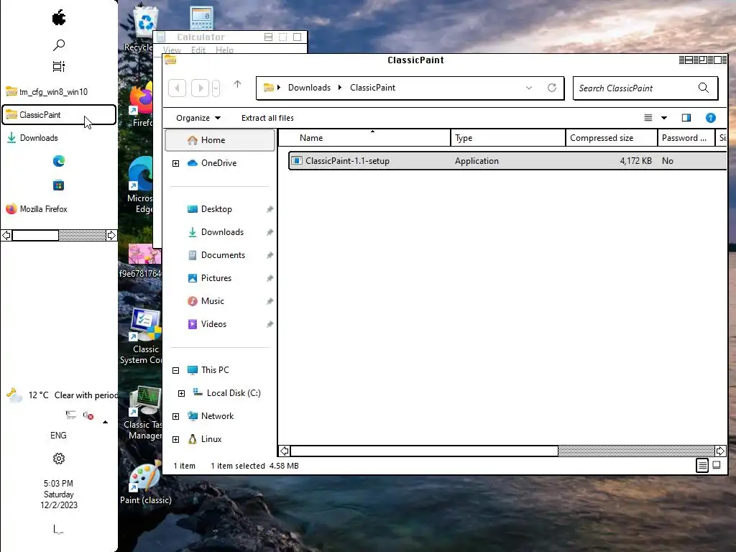This screenshot has width=736, height=552.
Task: Click Explorer Back navigation arrow
Action: 177,88
